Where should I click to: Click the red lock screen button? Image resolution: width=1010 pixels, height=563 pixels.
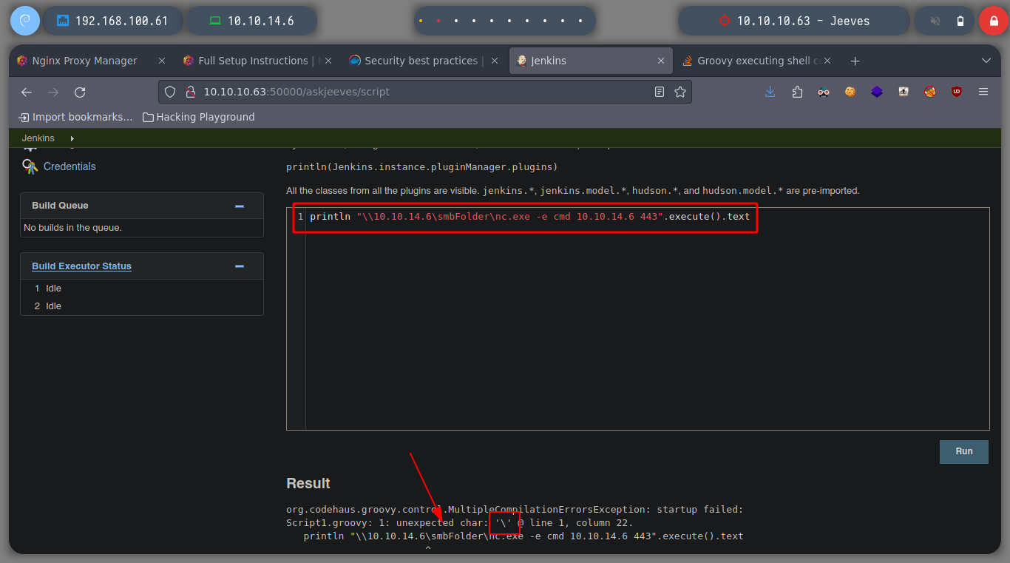pyautogui.click(x=993, y=21)
